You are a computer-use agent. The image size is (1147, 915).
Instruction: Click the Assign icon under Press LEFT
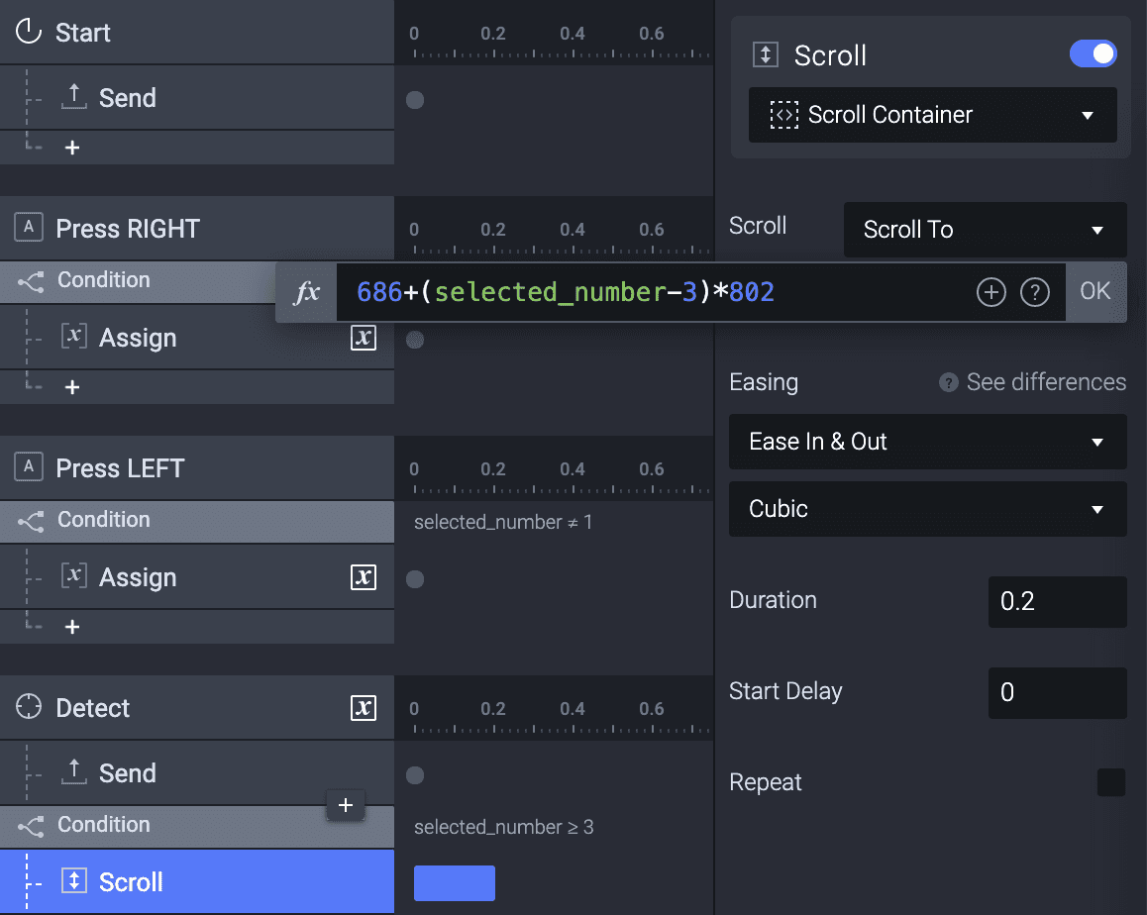click(x=74, y=576)
